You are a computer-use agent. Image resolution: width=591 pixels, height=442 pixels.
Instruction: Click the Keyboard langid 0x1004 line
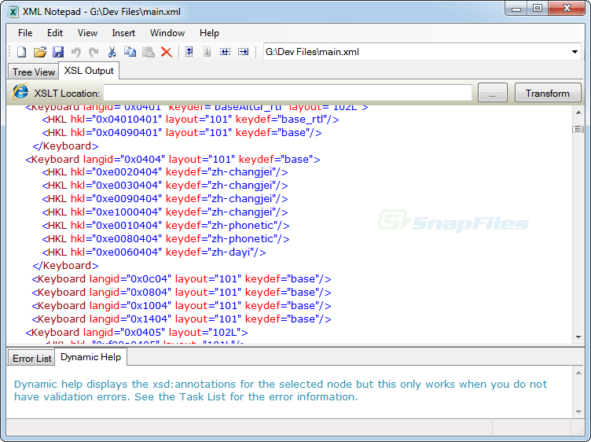click(x=182, y=306)
